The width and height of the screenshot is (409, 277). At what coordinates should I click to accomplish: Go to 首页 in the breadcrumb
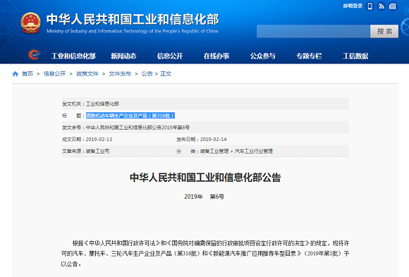tap(28, 74)
